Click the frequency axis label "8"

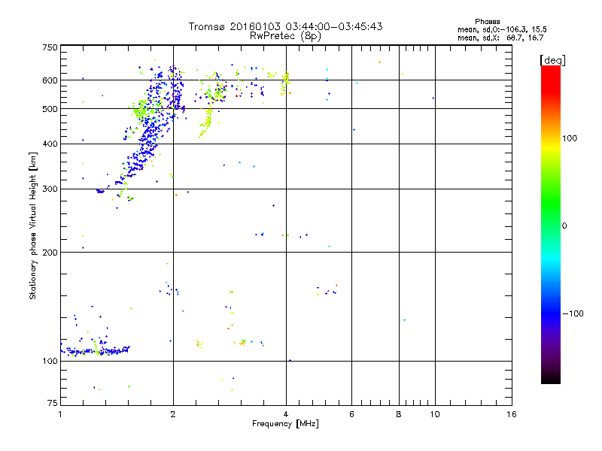(399, 414)
